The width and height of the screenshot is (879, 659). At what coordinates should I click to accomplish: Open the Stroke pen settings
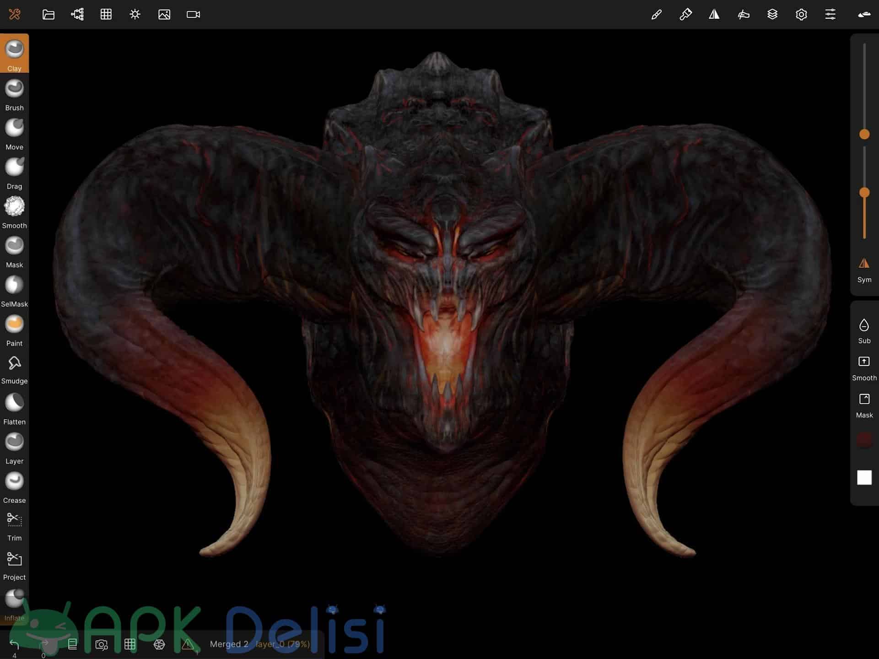pyautogui.click(x=657, y=15)
